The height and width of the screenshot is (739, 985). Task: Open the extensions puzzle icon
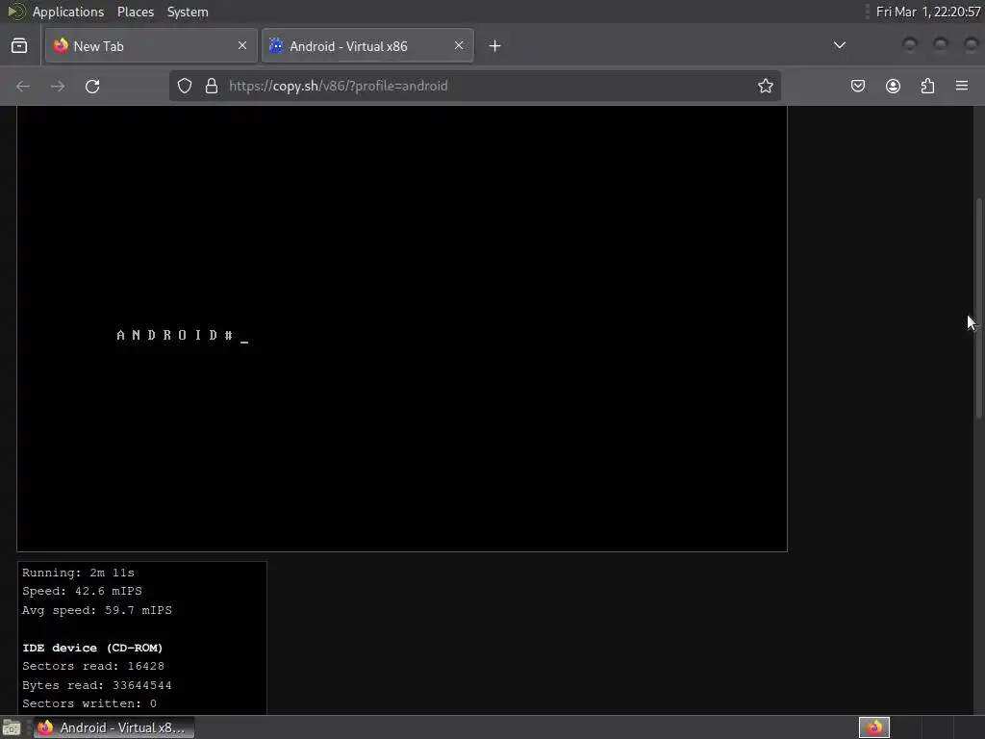point(927,86)
